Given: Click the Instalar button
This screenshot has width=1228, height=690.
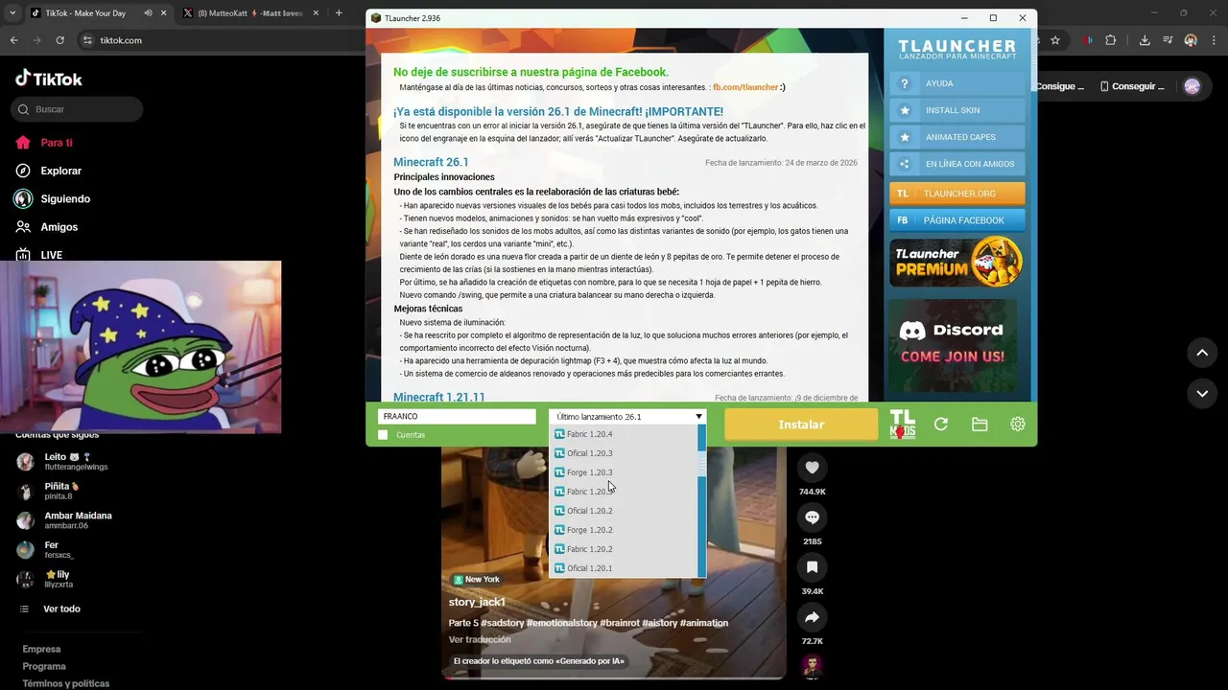Looking at the screenshot, I should 801,425.
